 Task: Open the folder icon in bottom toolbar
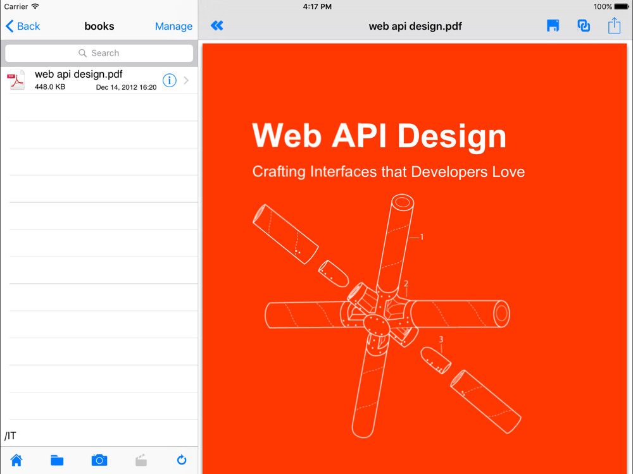click(57, 460)
